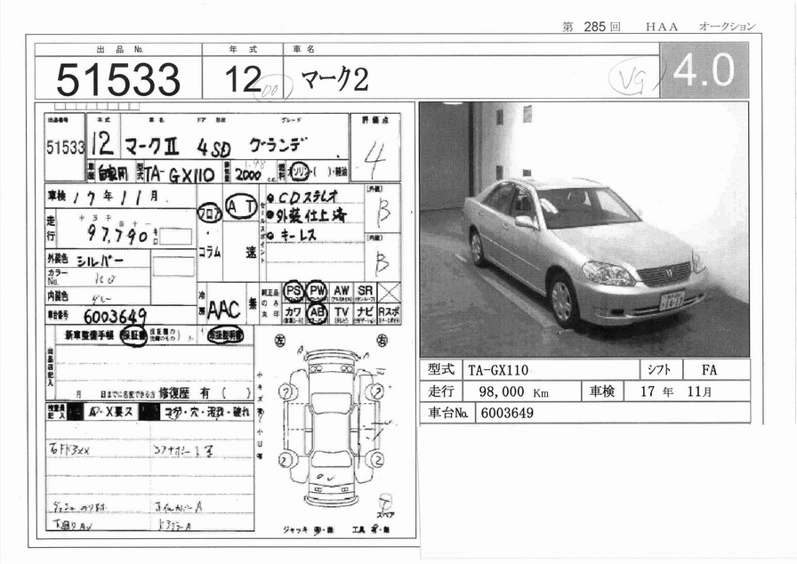Click the 98,000 Km mileage value
797x564 pixels.
(x=513, y=391)
